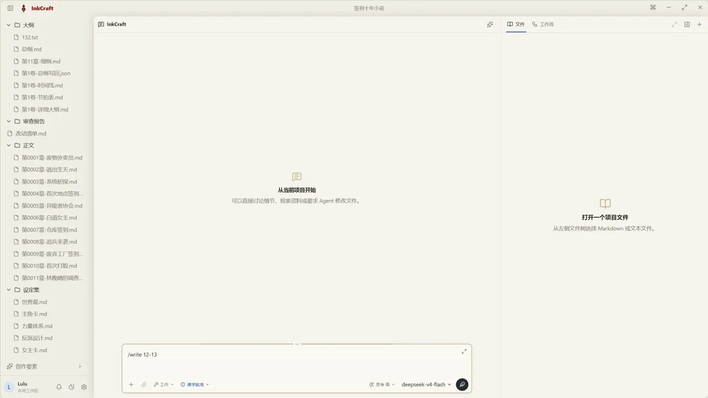Screen dimensions: 708x398
Task: Open 第0010章-首次打脸.md
Action: (x=48, y=266)
